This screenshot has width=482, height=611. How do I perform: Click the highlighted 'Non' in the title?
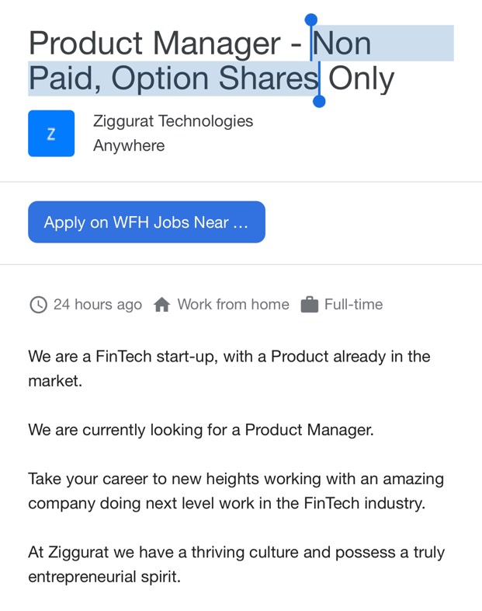tap(342, 44)
